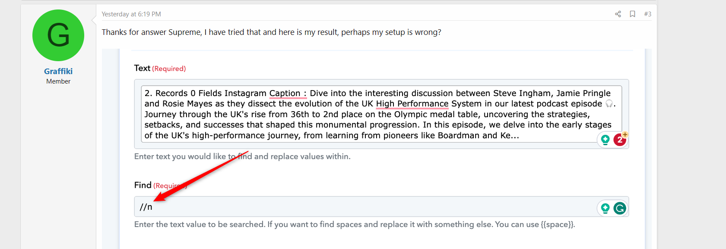Click the share icon on post #3

[x=618, y=14]
